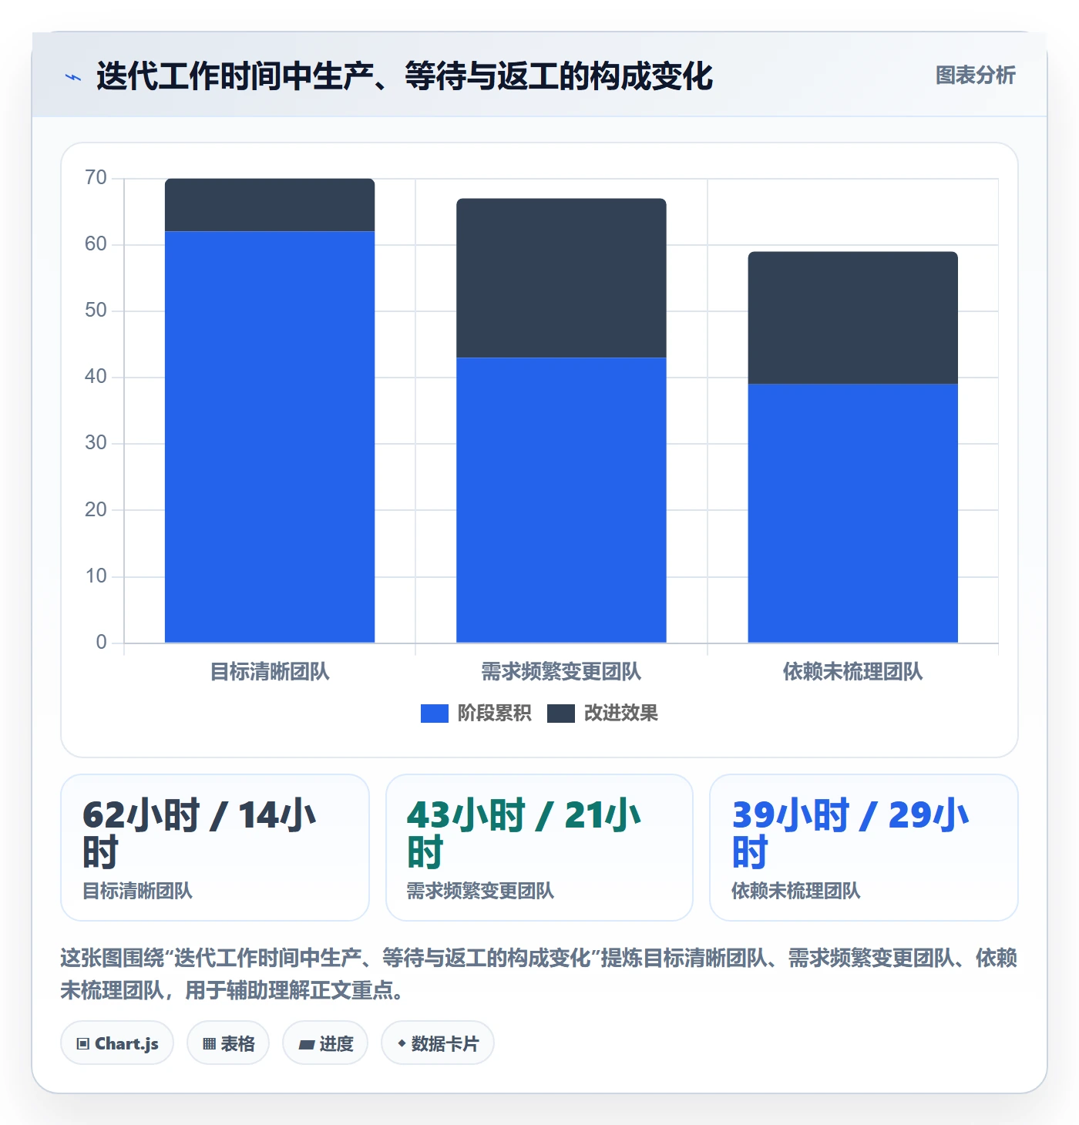
Task: Open the 62小时 / 14小时 data card
Action: point(215,848)
